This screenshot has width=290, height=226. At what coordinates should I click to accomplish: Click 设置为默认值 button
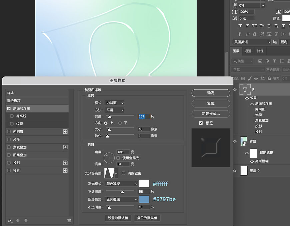click(118, 218)
